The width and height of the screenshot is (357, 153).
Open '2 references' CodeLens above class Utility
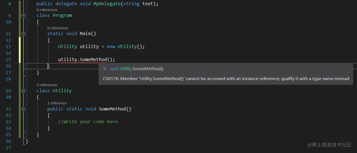47,85
